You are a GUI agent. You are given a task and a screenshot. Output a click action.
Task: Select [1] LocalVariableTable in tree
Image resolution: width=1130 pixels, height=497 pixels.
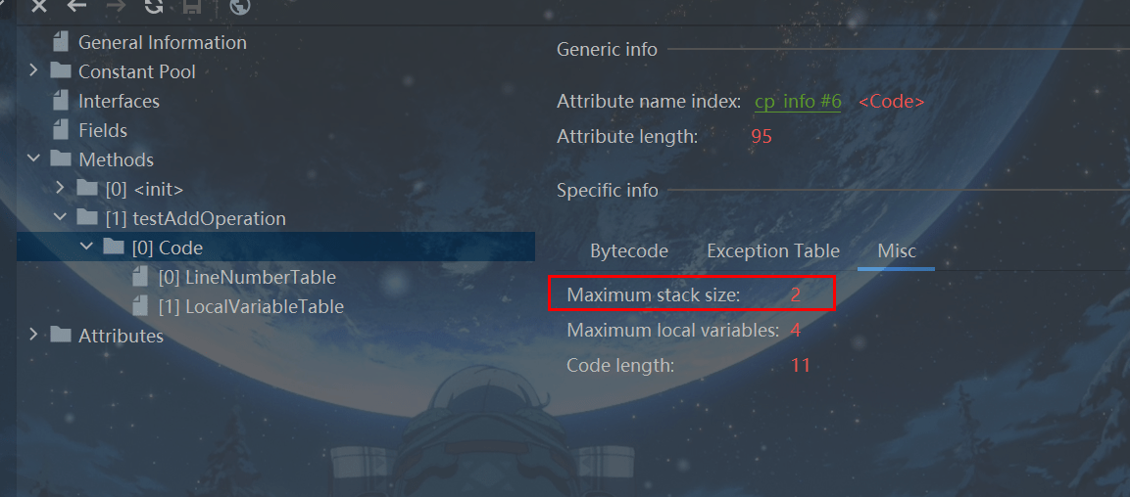tap(251, 307)
